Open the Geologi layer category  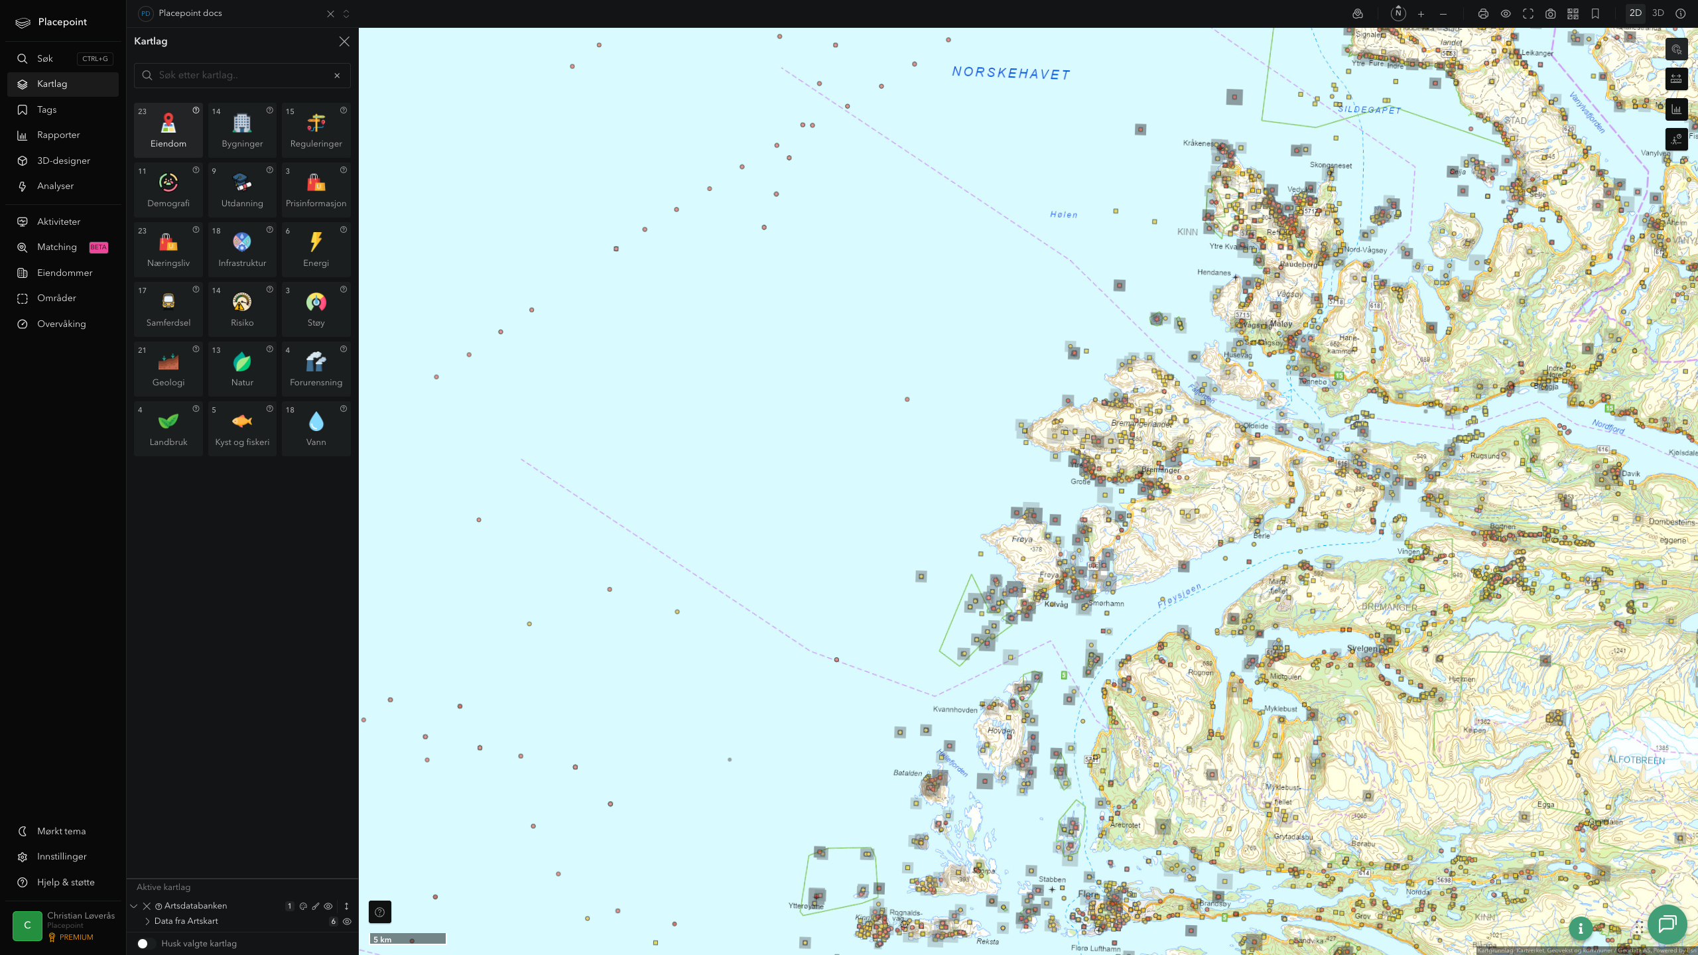click(x=168, y=369)
